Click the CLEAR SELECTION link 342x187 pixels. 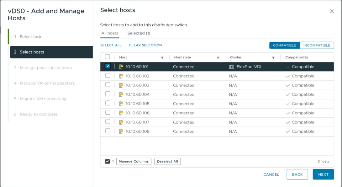(145, 45)
